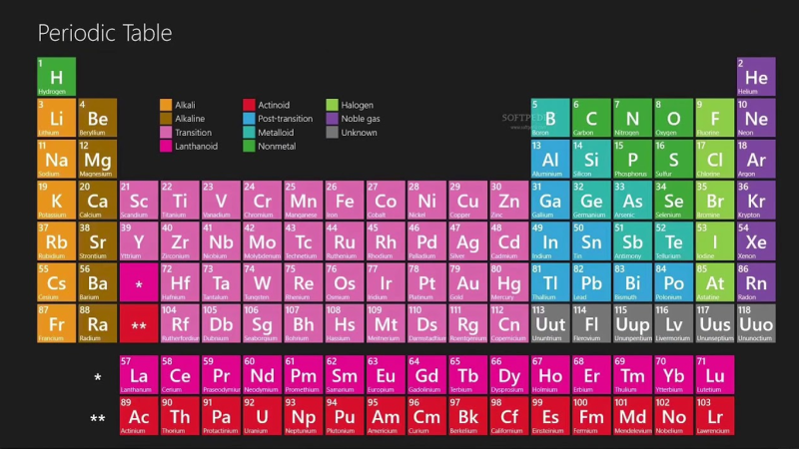
Task: Select the Gold element tile
Action: tap(467, 282)
